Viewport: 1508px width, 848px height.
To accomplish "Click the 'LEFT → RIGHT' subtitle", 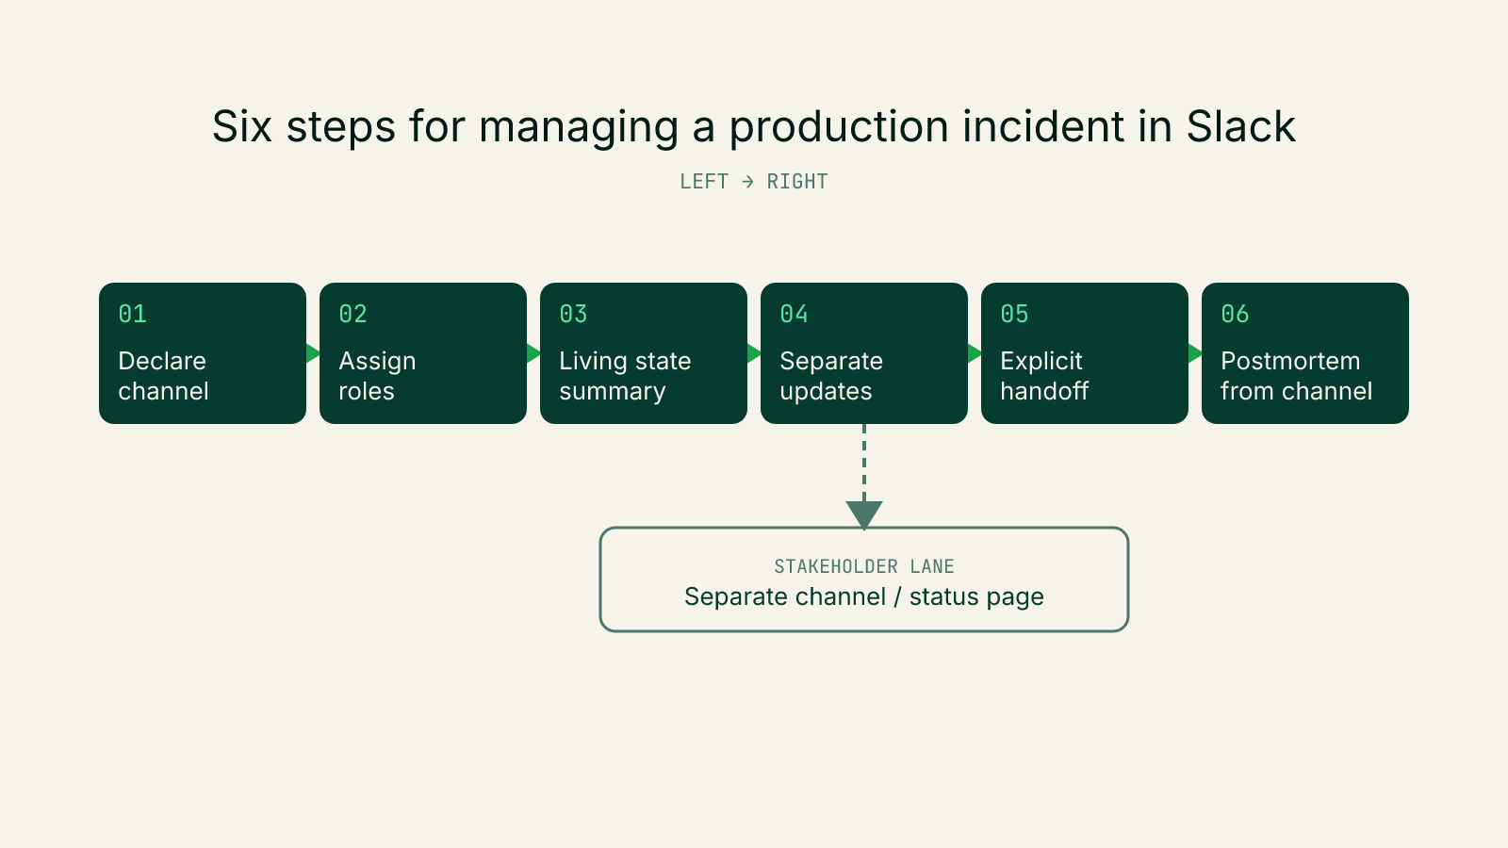I will (x=754, y=182).
